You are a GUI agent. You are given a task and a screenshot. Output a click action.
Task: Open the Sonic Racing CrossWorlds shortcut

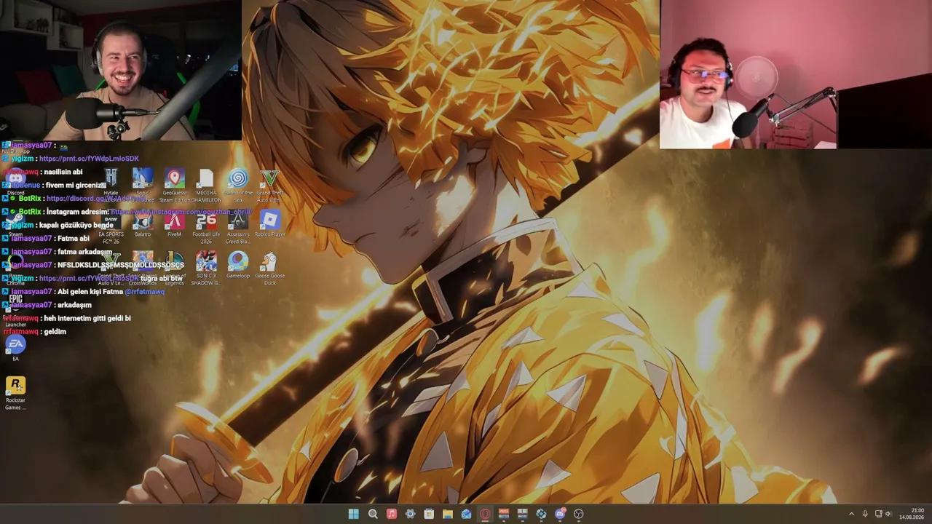tap(143, 269)
